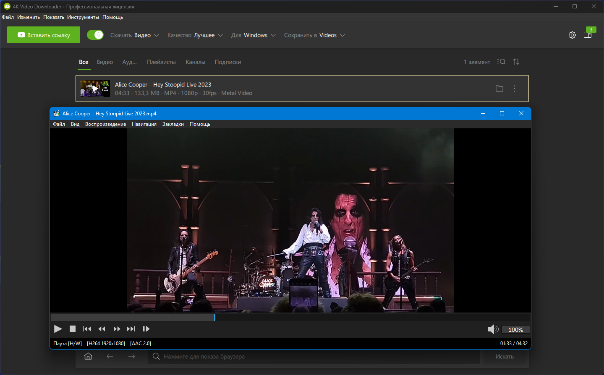Screen dimensions: 604x375
Task: Skip to next track in the player
Action: pos(131,329)
